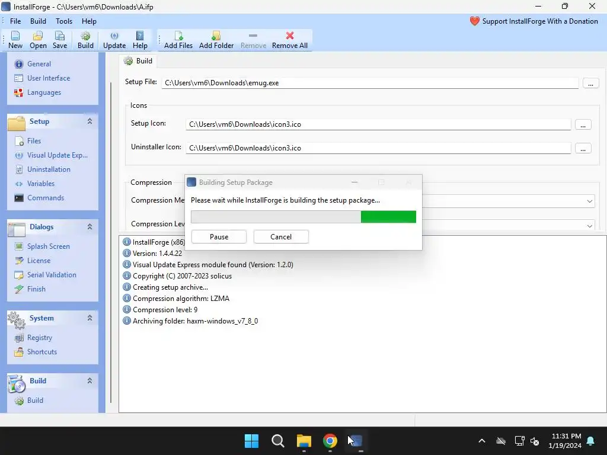
Task: Show hidden system tray icons
Action: point(481,441)
